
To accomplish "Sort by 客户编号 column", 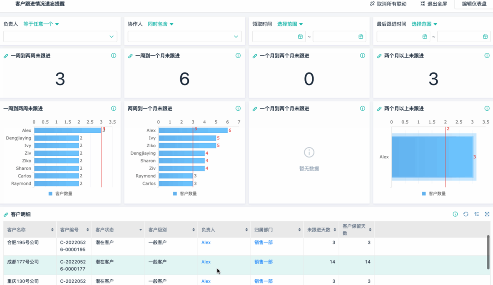I will (88, 230).
